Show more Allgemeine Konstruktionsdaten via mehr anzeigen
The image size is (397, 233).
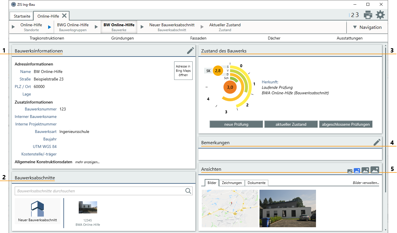click(x=87, y=162)
